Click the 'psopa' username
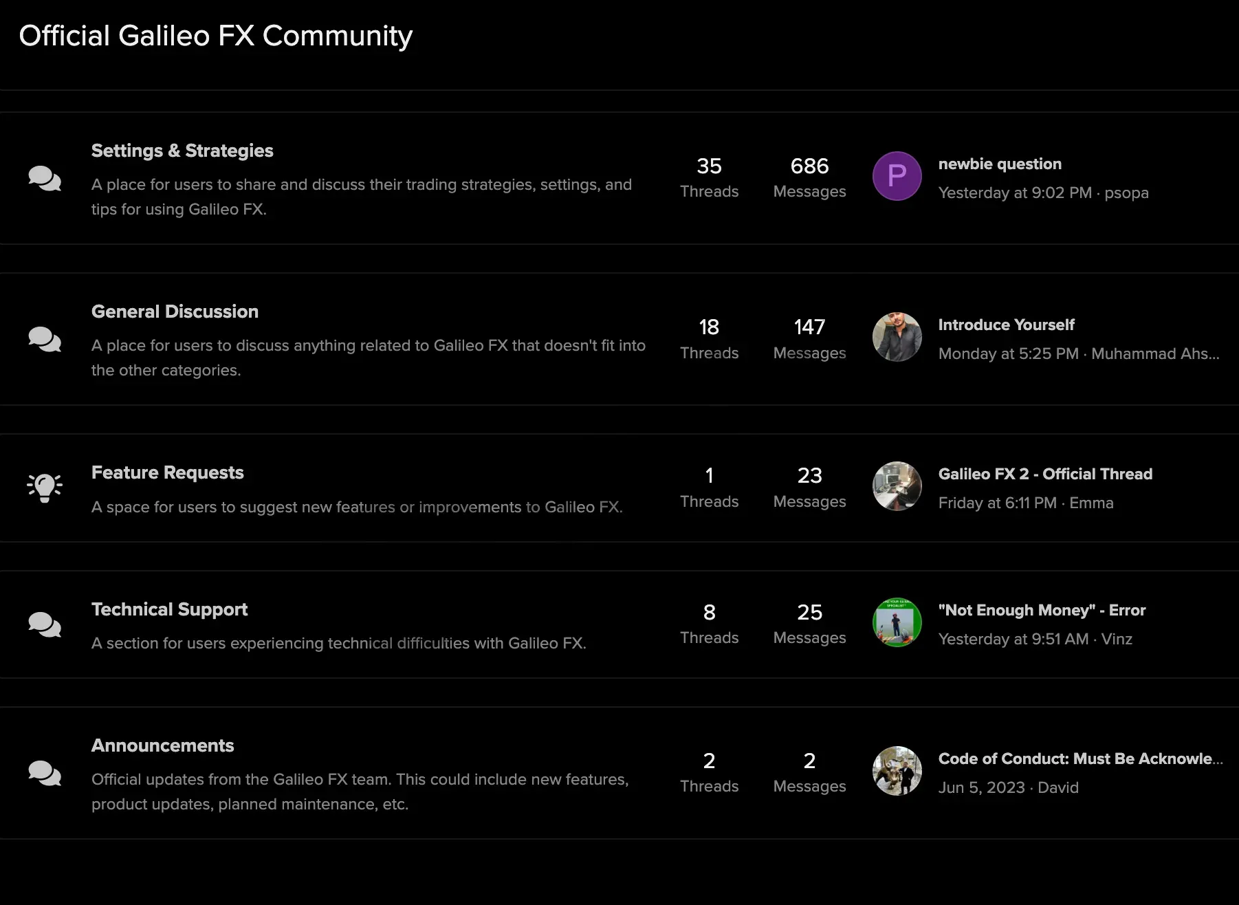 pos(1126,193)
